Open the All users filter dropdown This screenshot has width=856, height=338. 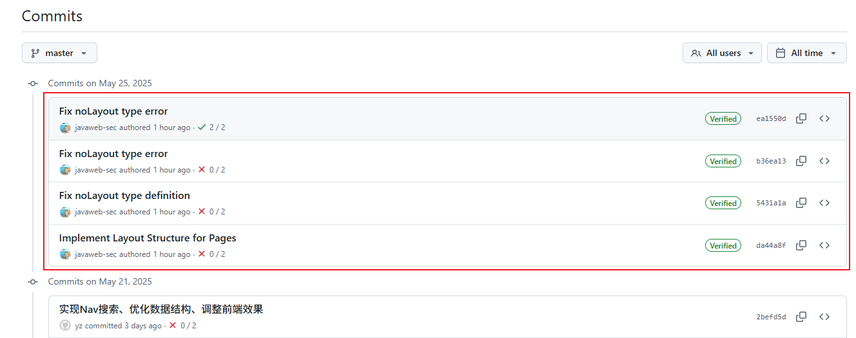[722, 53]
